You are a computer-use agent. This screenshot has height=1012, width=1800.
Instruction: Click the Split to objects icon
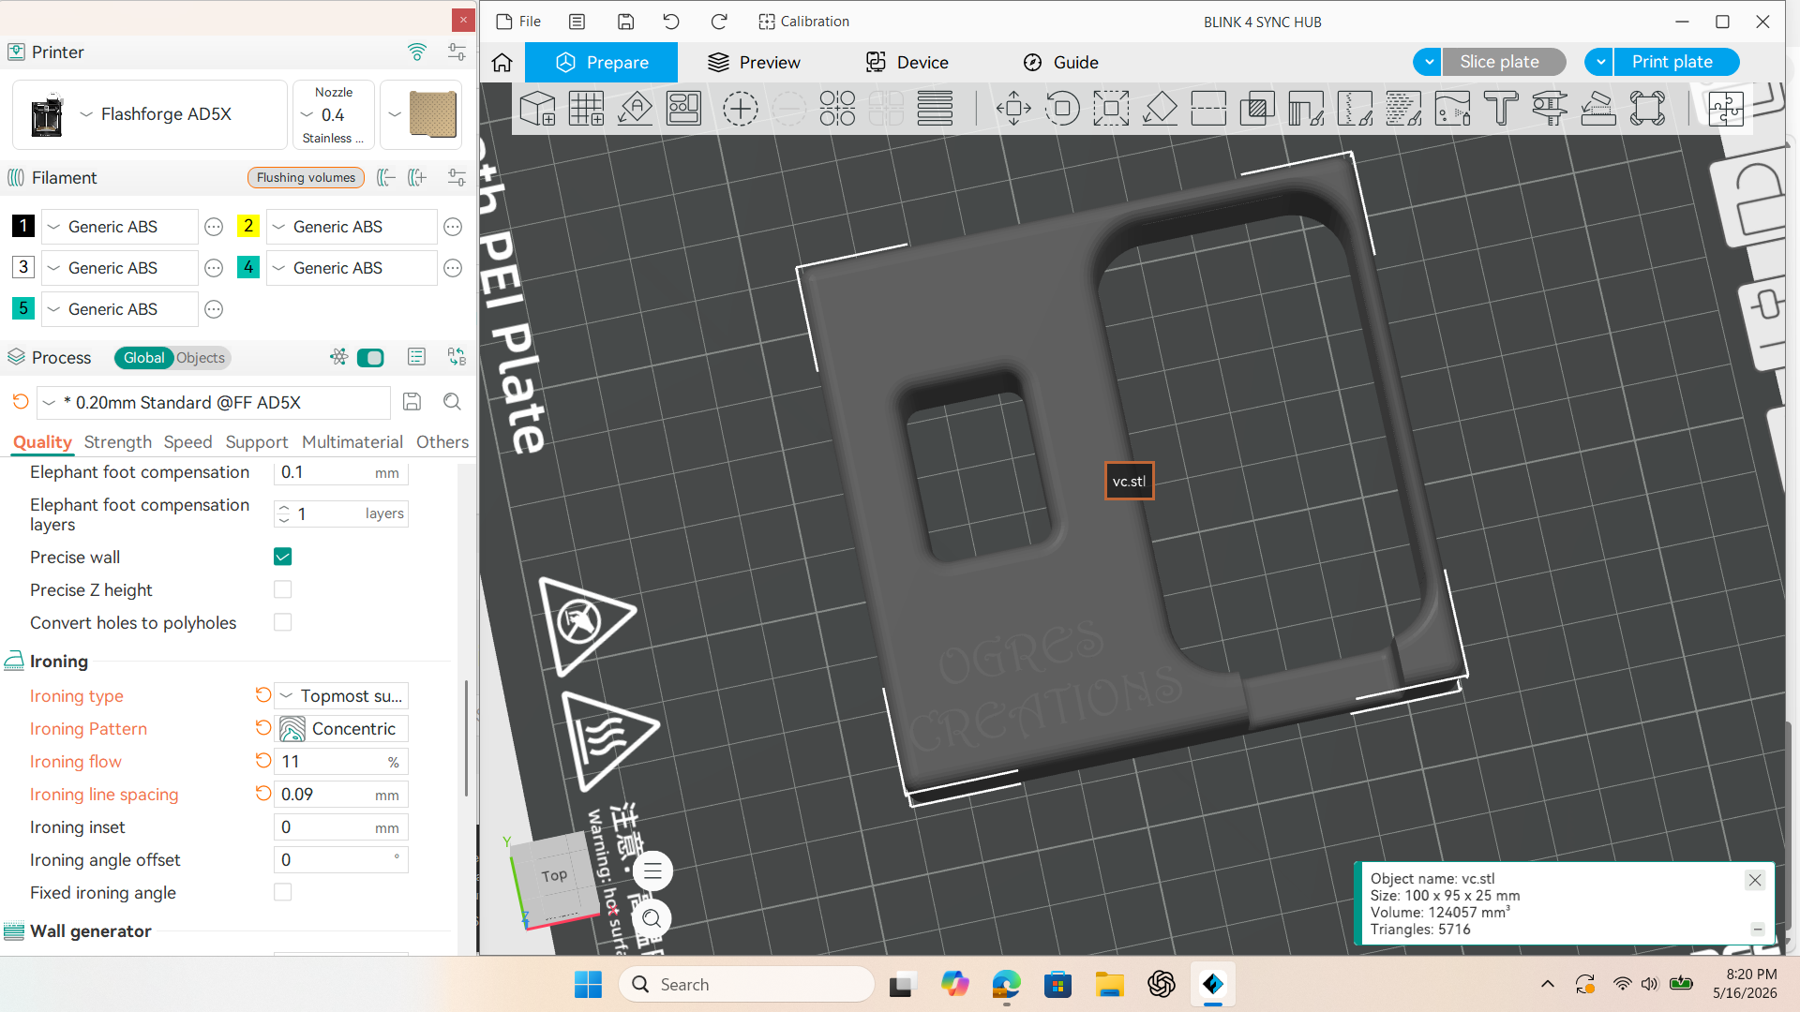pyautogui.click(x=837, y=109)
